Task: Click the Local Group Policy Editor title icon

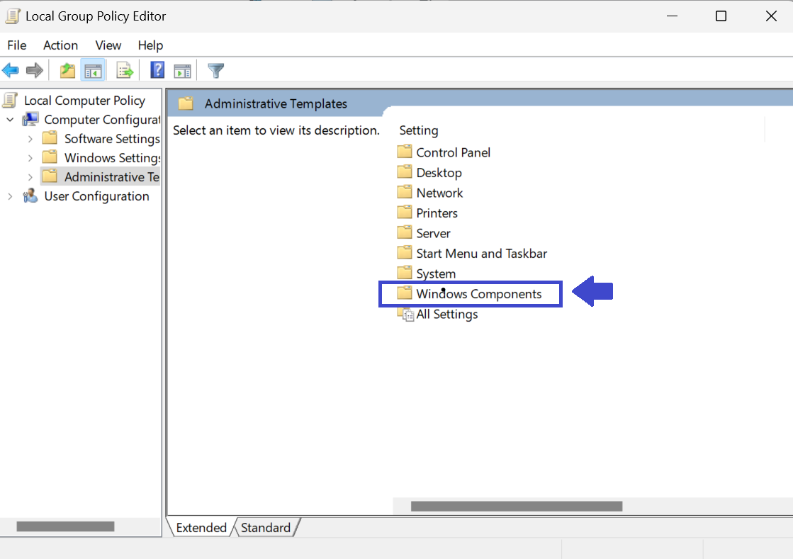Action: click(13, 16)
